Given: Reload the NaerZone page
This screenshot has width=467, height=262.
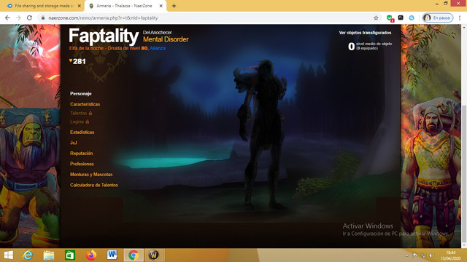Looking at the screenshot, I should point(29,17).
